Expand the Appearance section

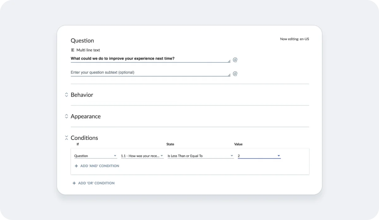[66, 116]
